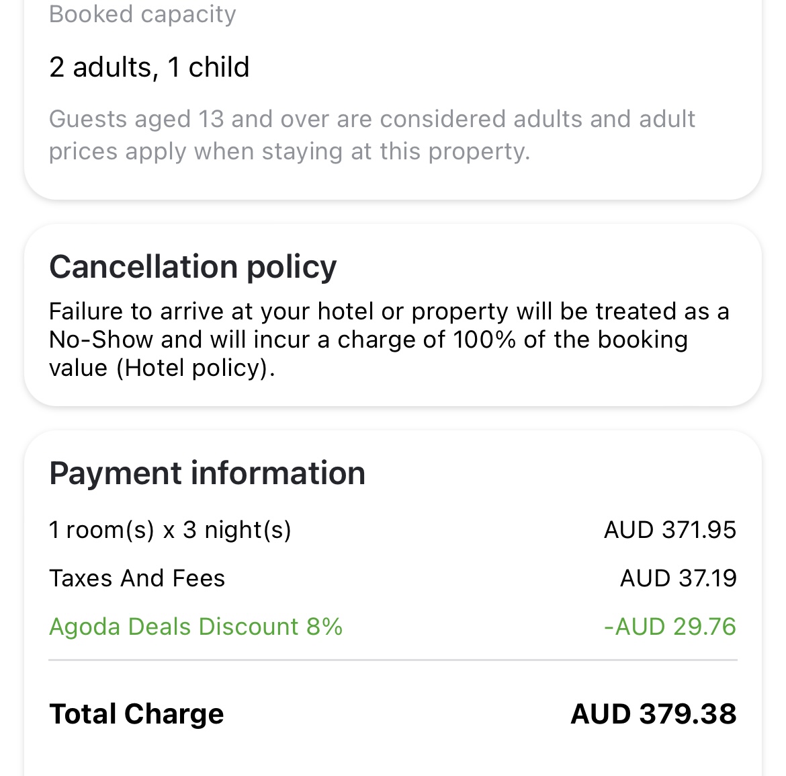Tap the Payment information heading
The width and height of the screenshot is (786, 776).
click(x=207, y=473)
